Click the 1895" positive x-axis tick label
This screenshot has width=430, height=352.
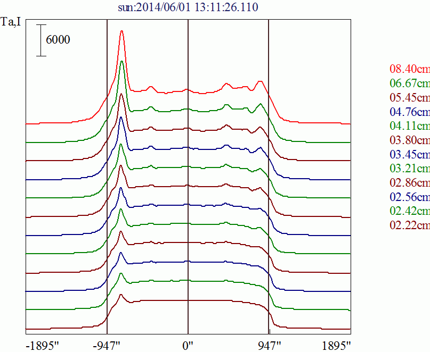pyautogui.click(x=336, y=346)
